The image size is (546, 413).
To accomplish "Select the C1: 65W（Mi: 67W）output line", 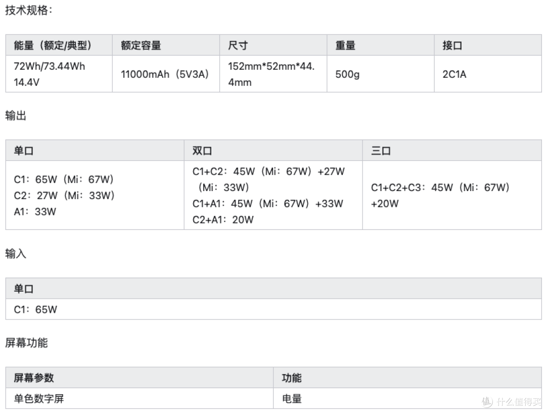I will [x=64, y=179].
